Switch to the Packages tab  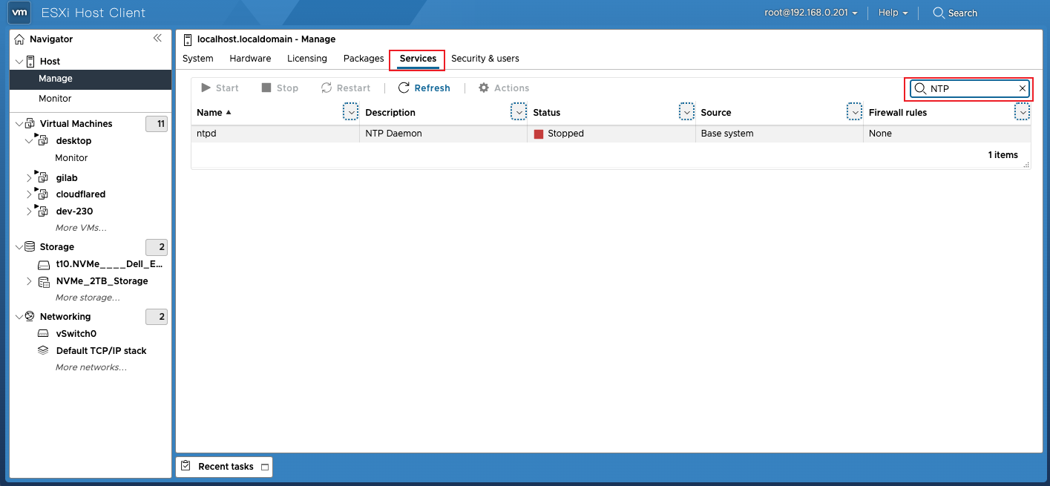[364, 59]
